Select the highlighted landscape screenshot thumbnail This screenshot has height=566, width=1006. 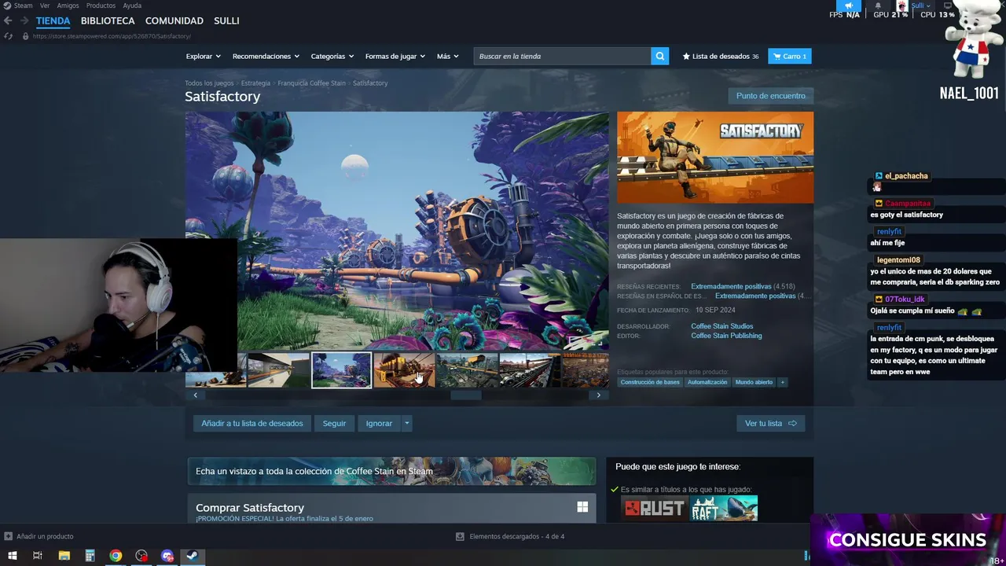click(x=341, y=369)
